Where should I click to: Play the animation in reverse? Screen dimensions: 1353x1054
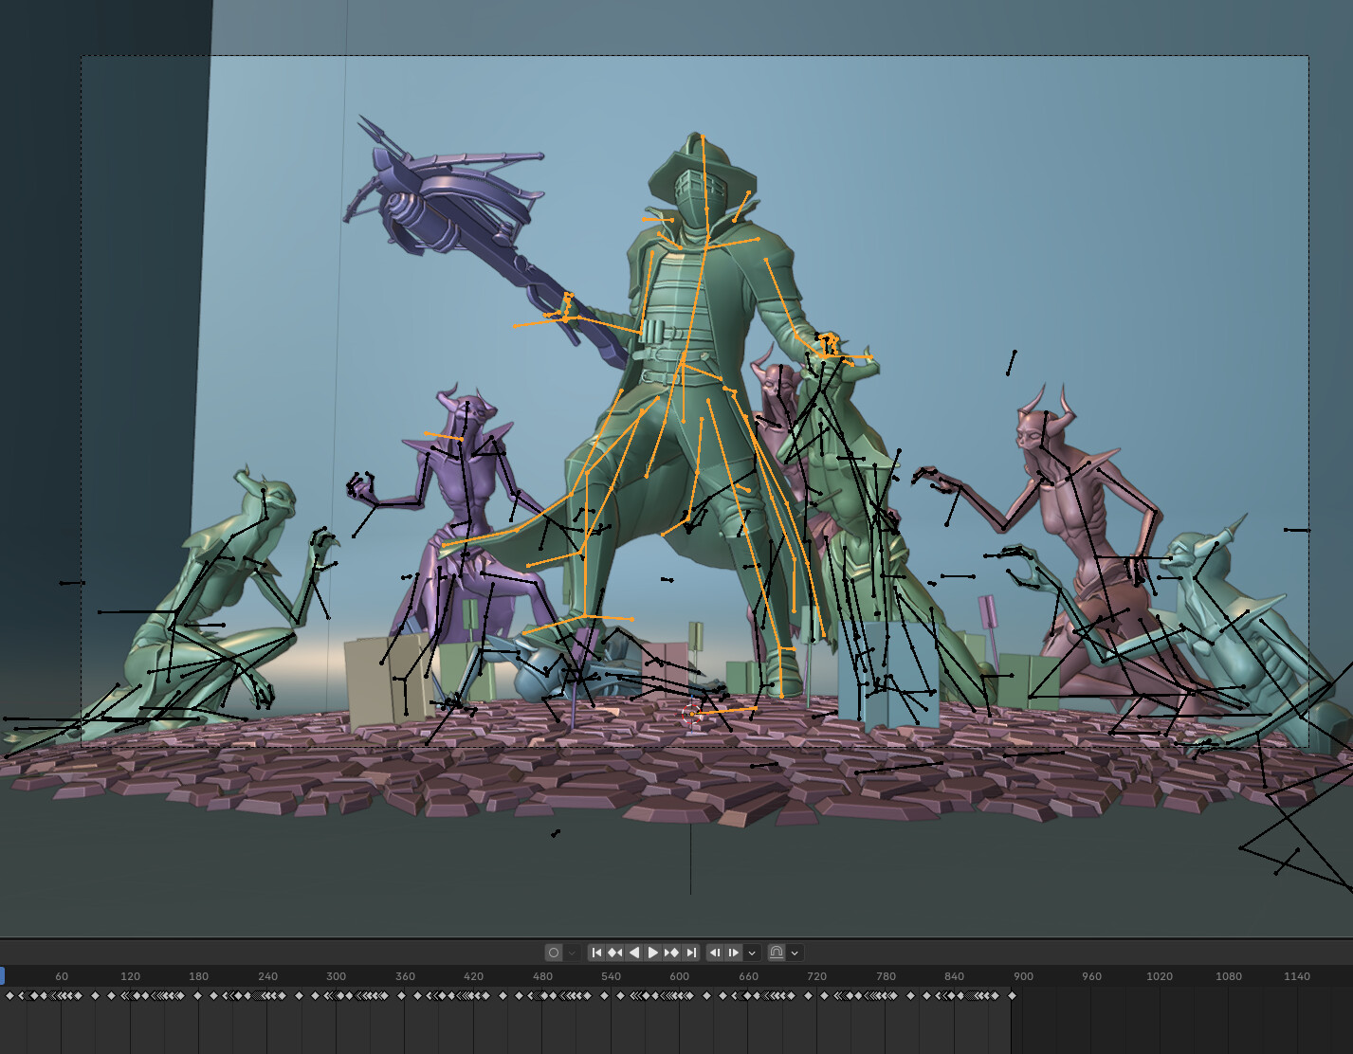pos(634,953)
